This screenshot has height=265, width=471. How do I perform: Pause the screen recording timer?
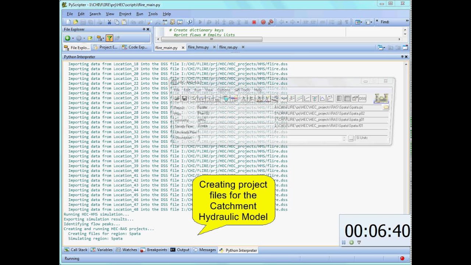coord(344,242)
